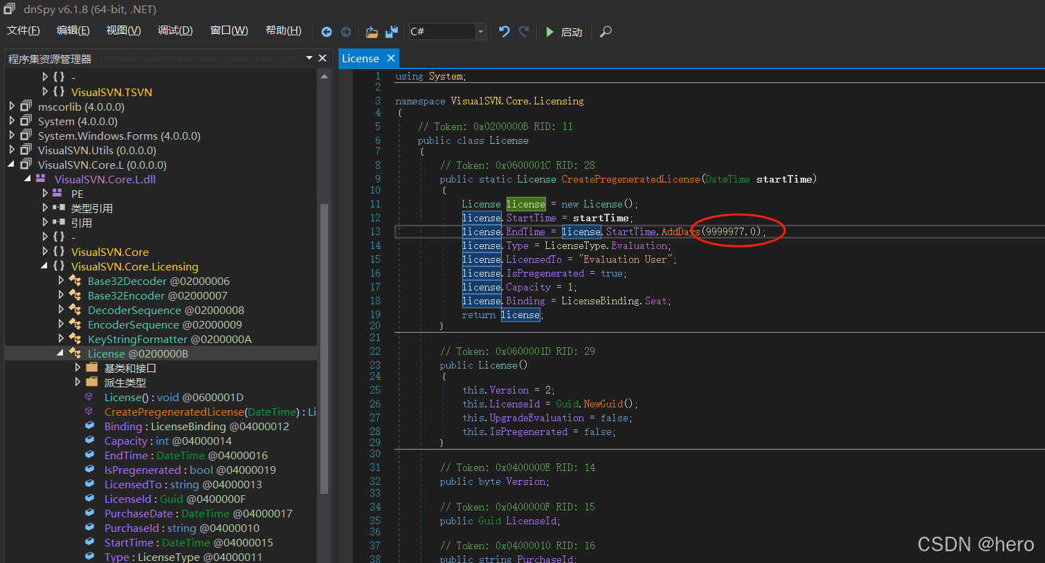
Task: Click the CreatePregeneratedLicense method icon
Action: coord(89,412)
